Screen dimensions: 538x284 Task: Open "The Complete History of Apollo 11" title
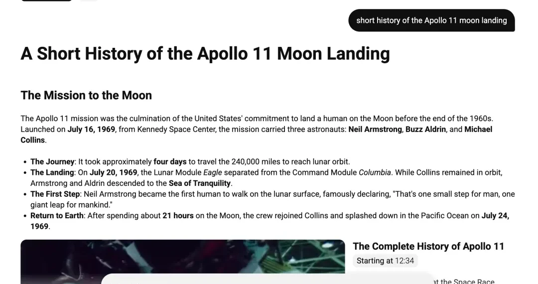428,246
